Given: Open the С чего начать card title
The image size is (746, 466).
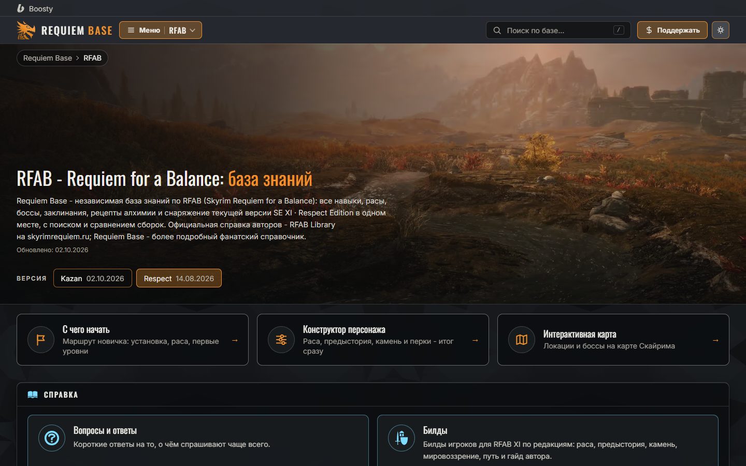Looking at the screenshot, I should point(86,329).
